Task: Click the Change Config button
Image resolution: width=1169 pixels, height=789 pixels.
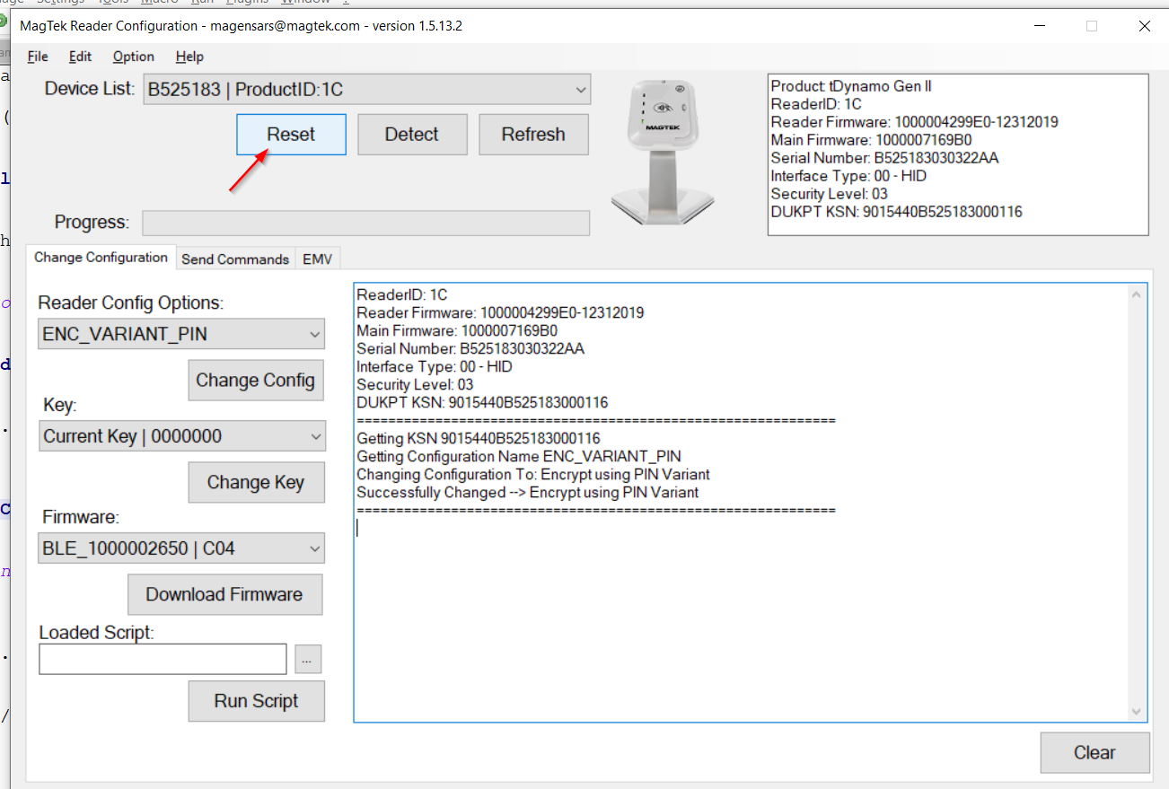Action: tap(255, 381)
